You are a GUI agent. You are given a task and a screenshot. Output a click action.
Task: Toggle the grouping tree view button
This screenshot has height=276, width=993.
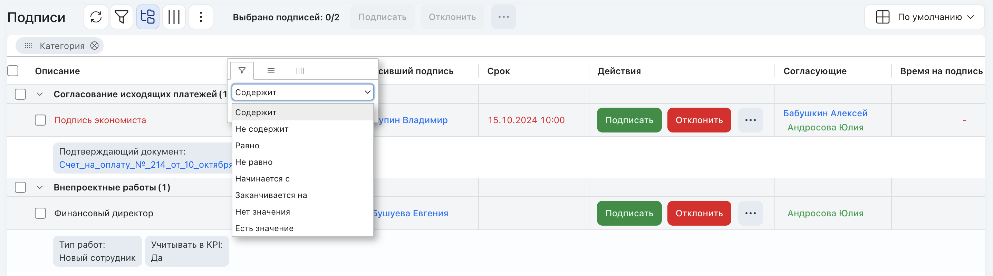pyautogui.click(x=148, y=17)
